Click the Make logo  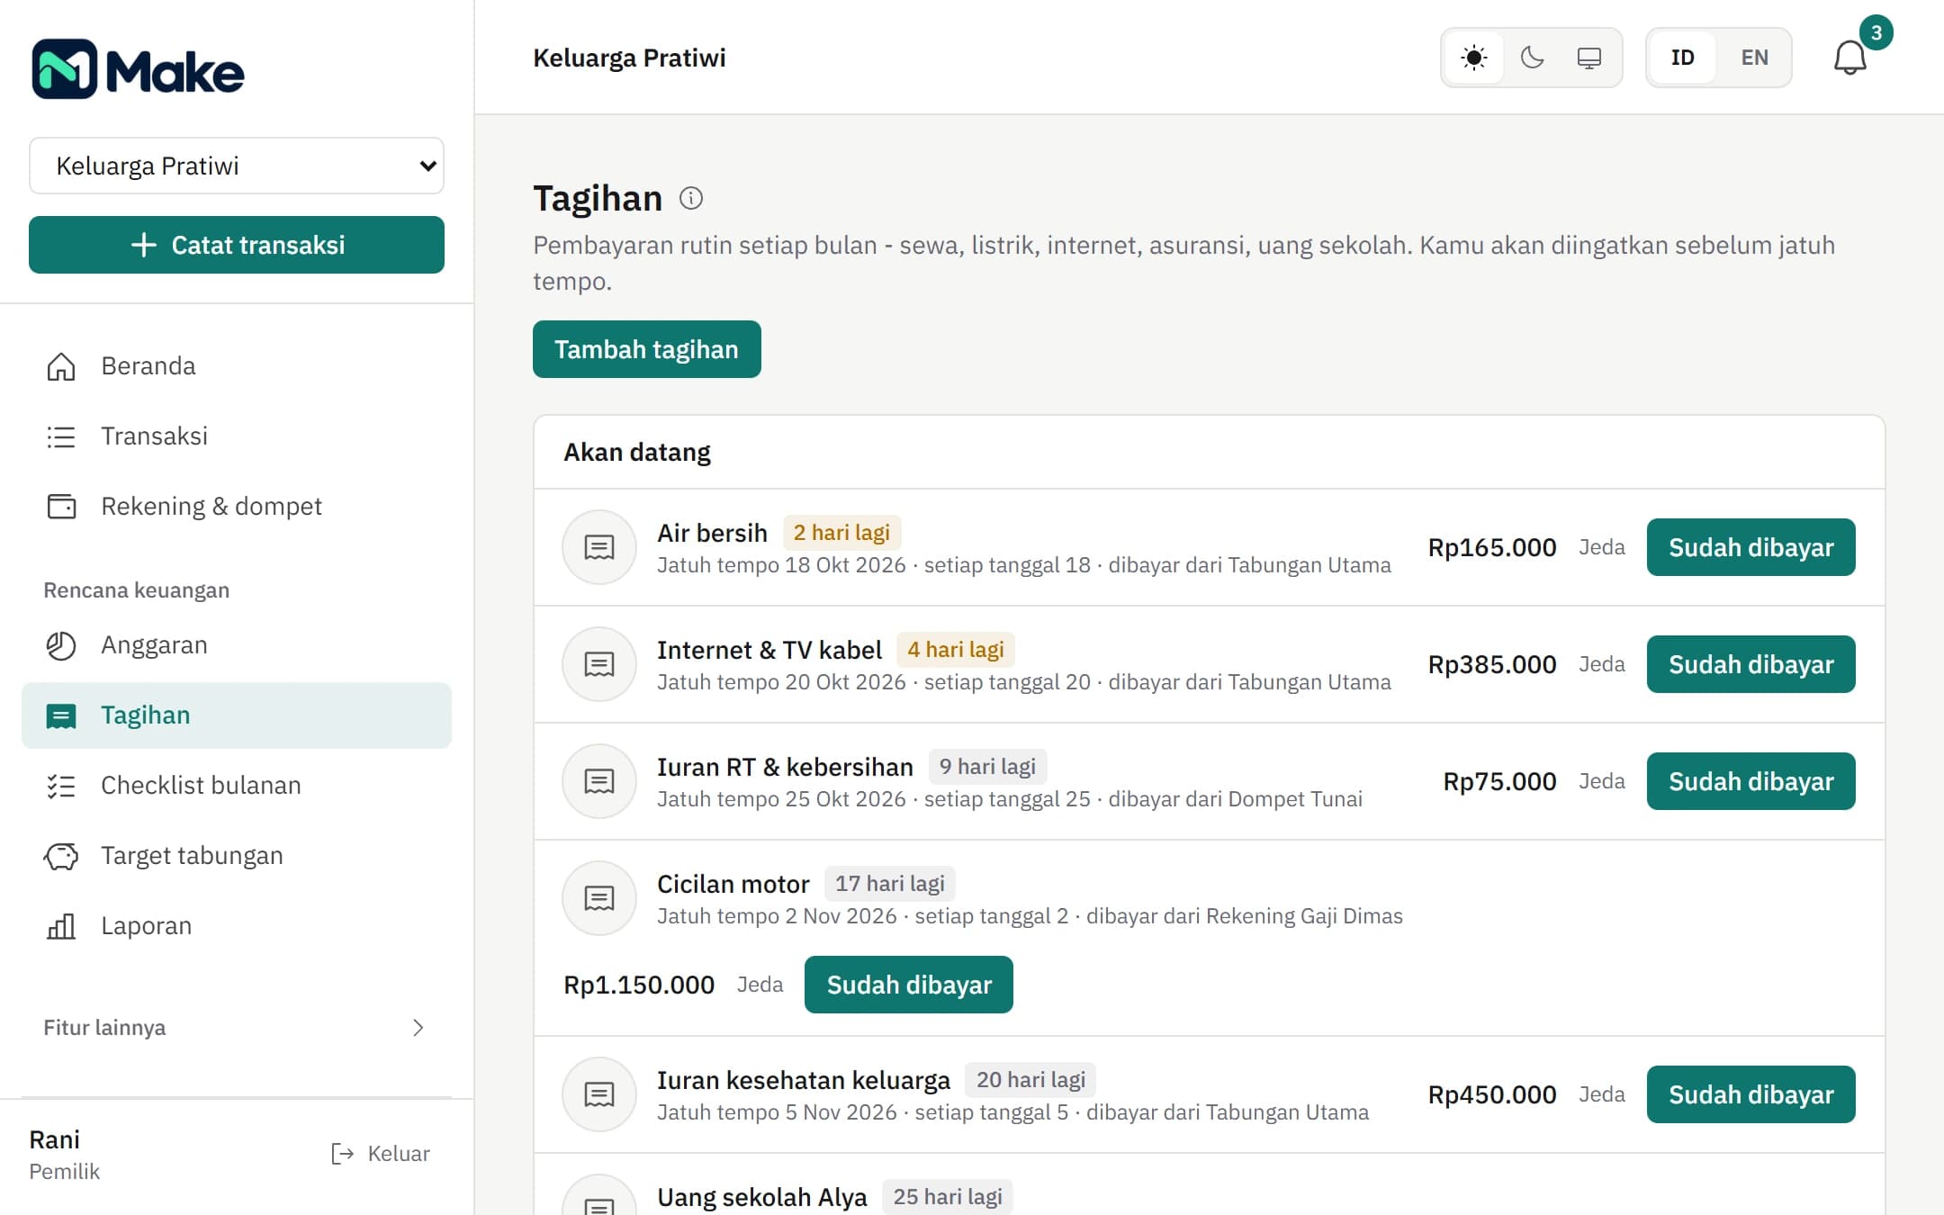[138, 69]
